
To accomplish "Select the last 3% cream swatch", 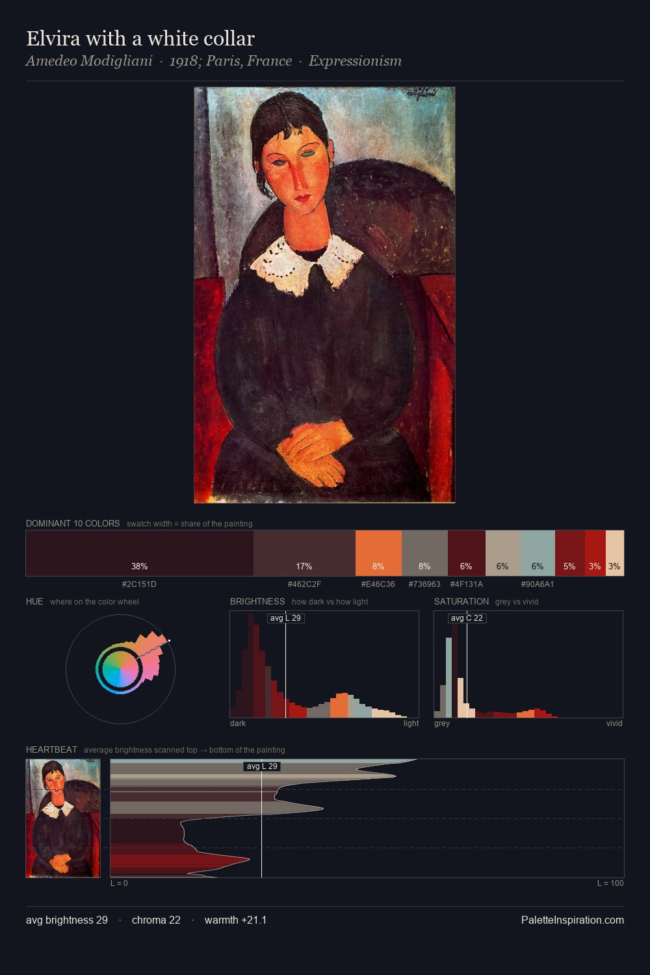I will (x=615, y=553).
